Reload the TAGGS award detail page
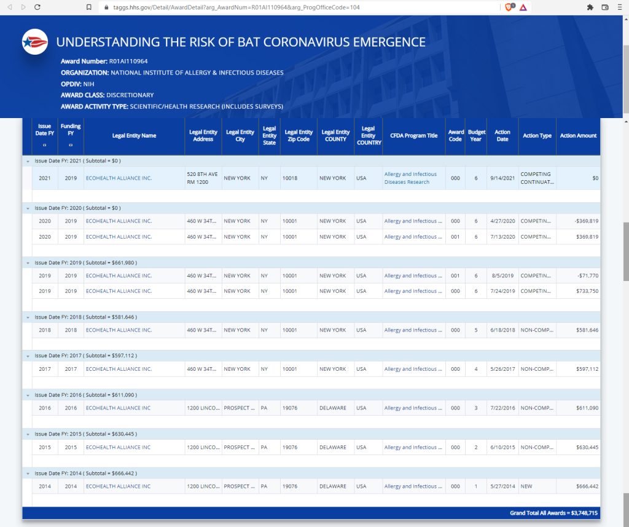629x527 pixels. click(x=37, y=7)
